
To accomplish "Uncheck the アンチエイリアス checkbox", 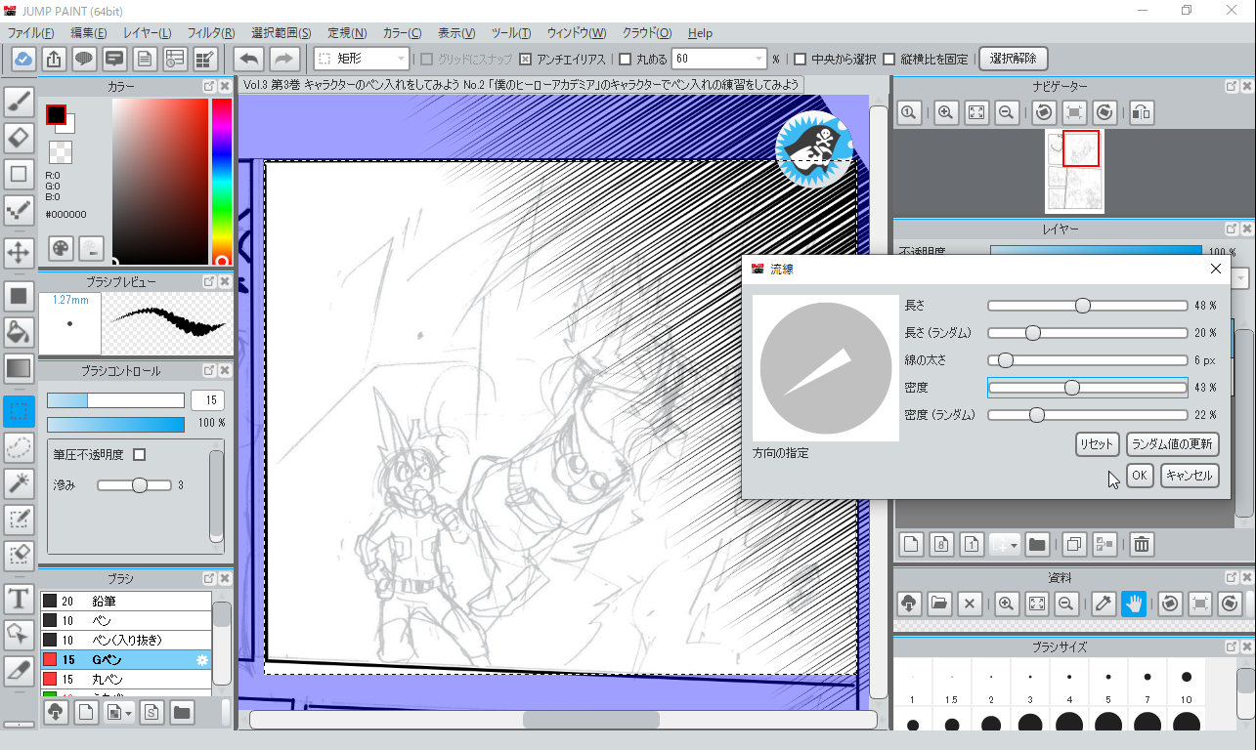I will click(x=526, y=59).
